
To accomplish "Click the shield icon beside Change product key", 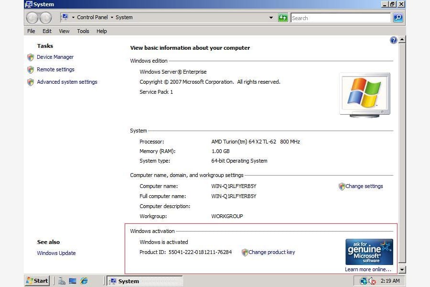I will tap(245, 253).
